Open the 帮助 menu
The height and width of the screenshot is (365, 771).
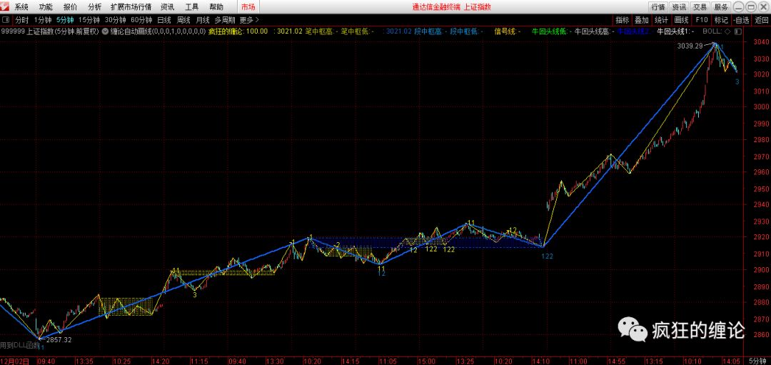pos(216,7)
